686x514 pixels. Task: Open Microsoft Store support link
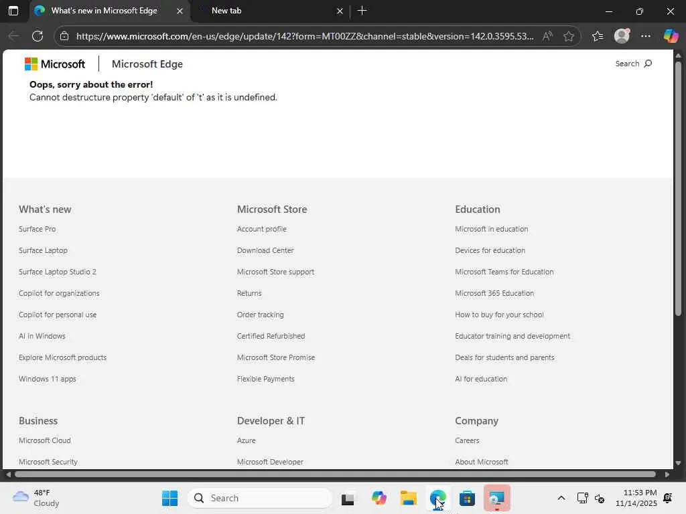point(275,272)
